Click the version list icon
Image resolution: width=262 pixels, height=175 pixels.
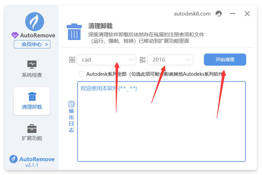(x=142, y=60)
